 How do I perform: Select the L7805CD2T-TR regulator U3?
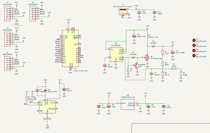pyautogui.click(x=128, y=104)
